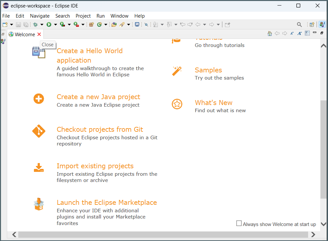The image size is (328, 241).
Task: Expand the Previous Annotation dropdown arrow
Action: 176,25
